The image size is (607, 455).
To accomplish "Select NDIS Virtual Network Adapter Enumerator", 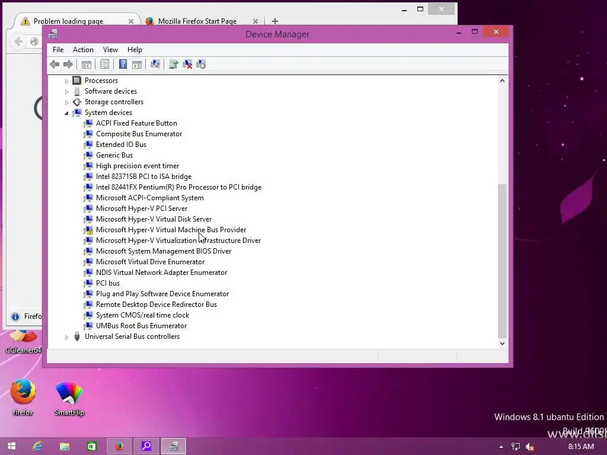I will pos(161,273).
